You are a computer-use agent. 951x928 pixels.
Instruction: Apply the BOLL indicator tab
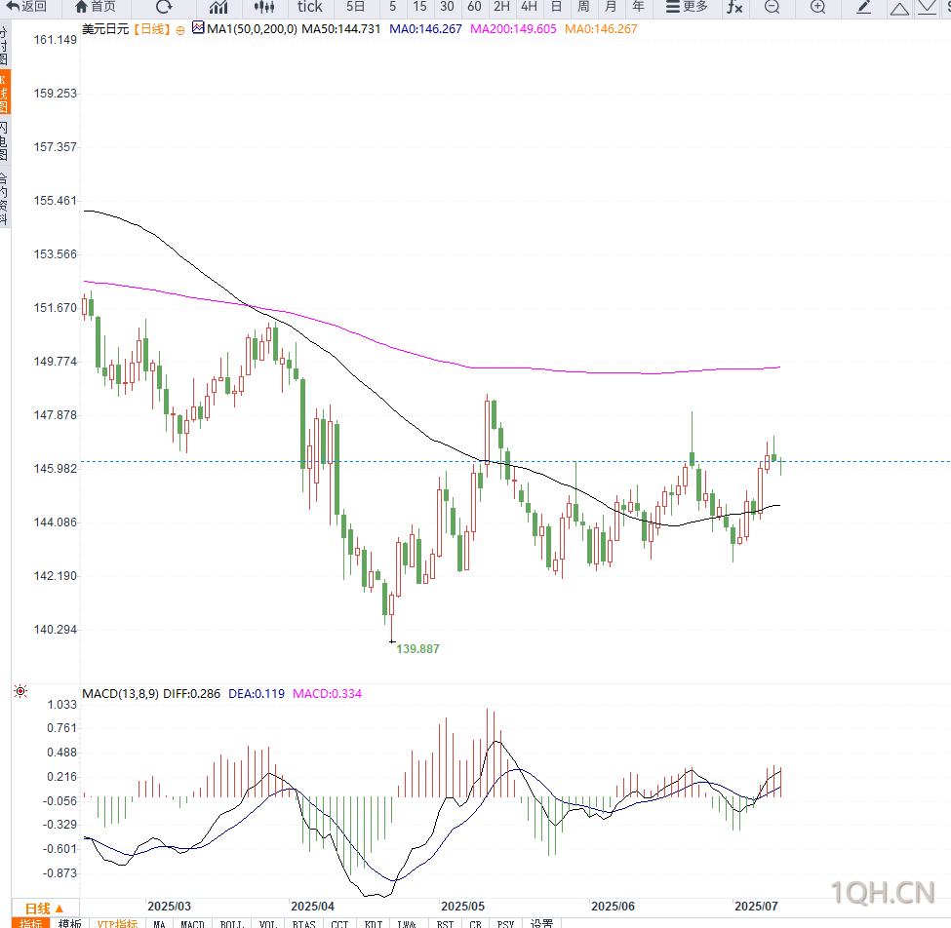pos(232,923)
